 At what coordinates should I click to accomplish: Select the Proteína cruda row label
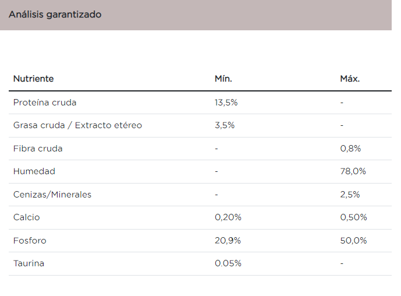click(x=45, y=103)
